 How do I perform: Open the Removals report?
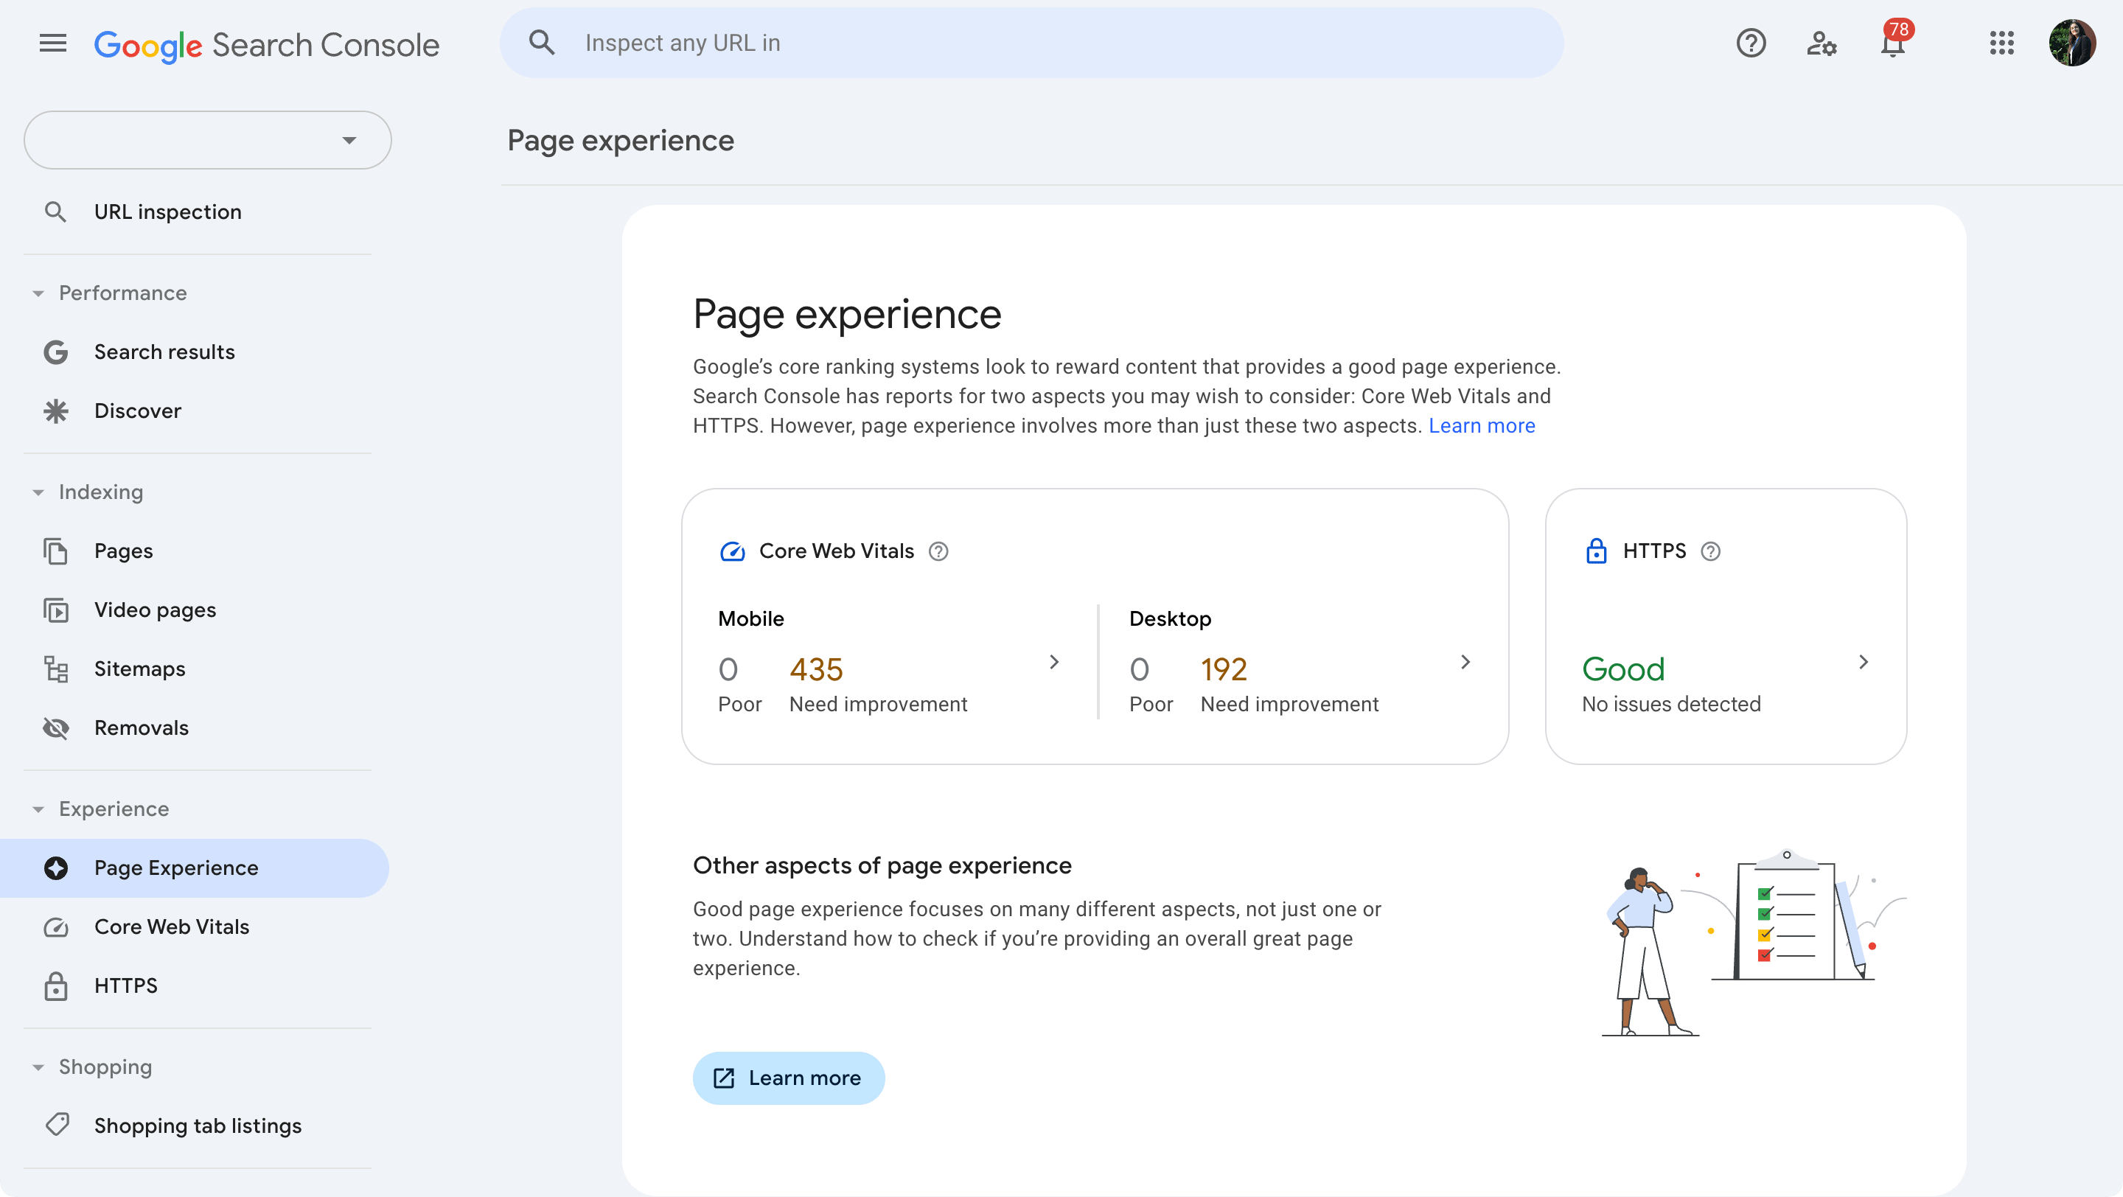[142, 727]
